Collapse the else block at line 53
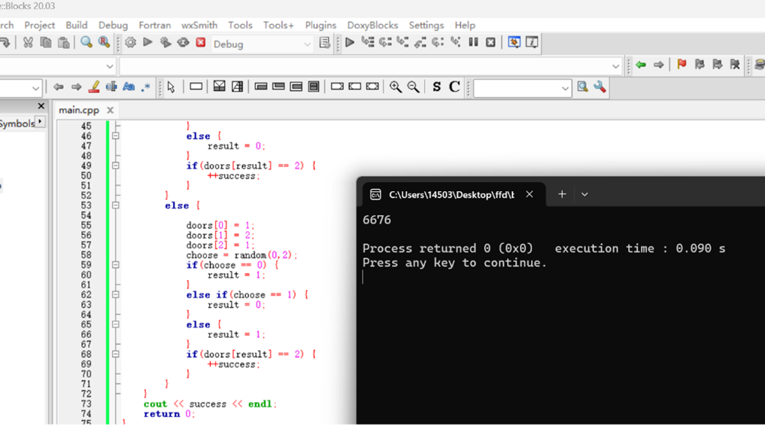Viewport: 765px width, 435px height. 116,205
